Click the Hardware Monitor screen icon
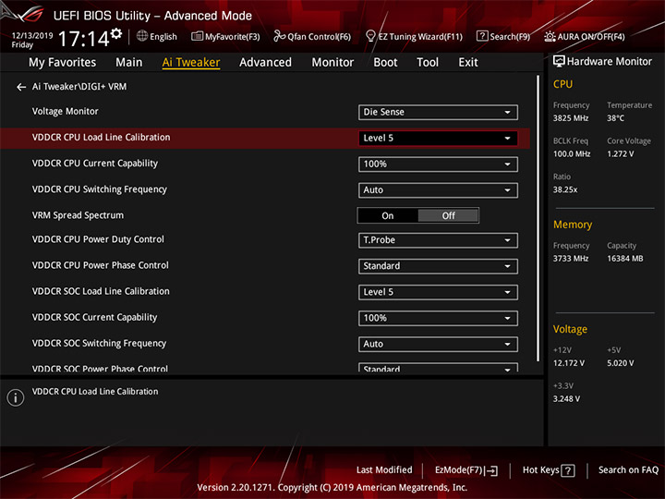Viewport: 665px width, 499px height. click(x=559, y=61)
